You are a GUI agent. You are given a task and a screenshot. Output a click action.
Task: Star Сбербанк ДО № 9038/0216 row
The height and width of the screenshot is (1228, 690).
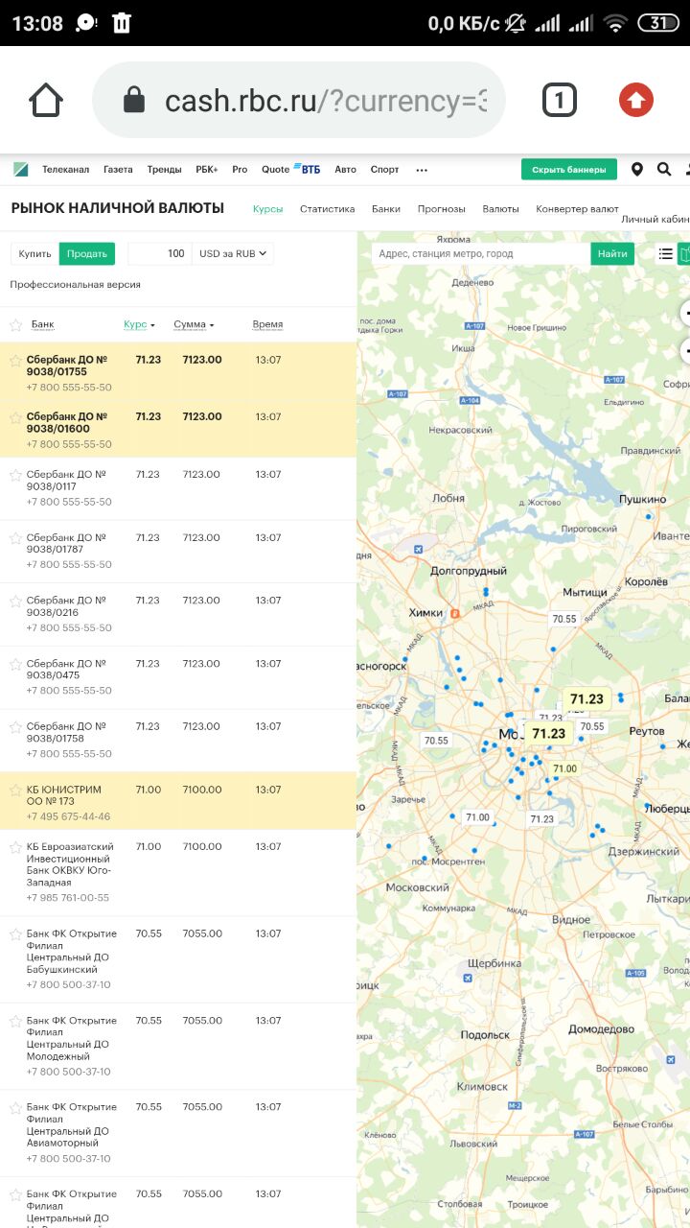(x=15, y=602)
